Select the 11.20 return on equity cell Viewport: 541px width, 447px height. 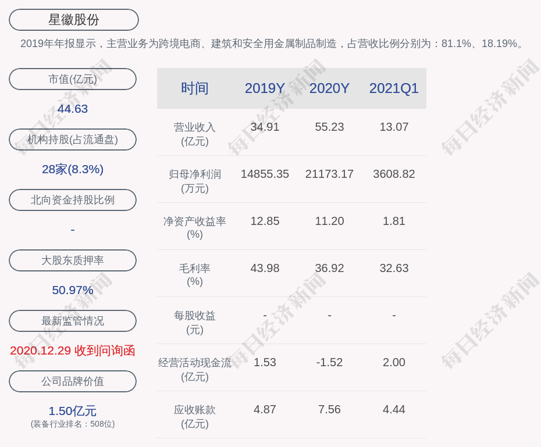pyautogui.click(x=329, y=221)
